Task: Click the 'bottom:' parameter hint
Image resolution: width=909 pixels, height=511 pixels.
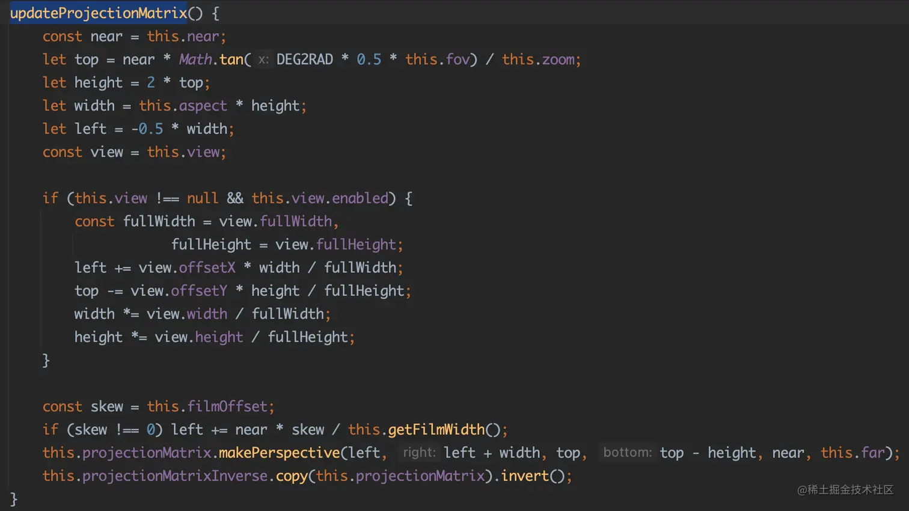Action: [627, 452]
